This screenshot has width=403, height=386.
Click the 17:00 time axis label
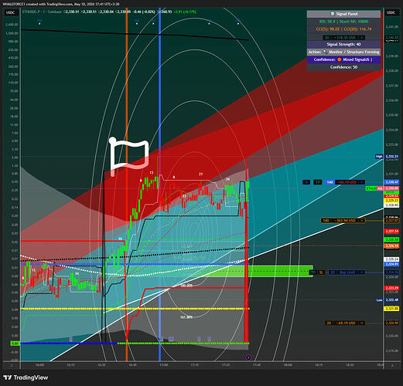164,365
